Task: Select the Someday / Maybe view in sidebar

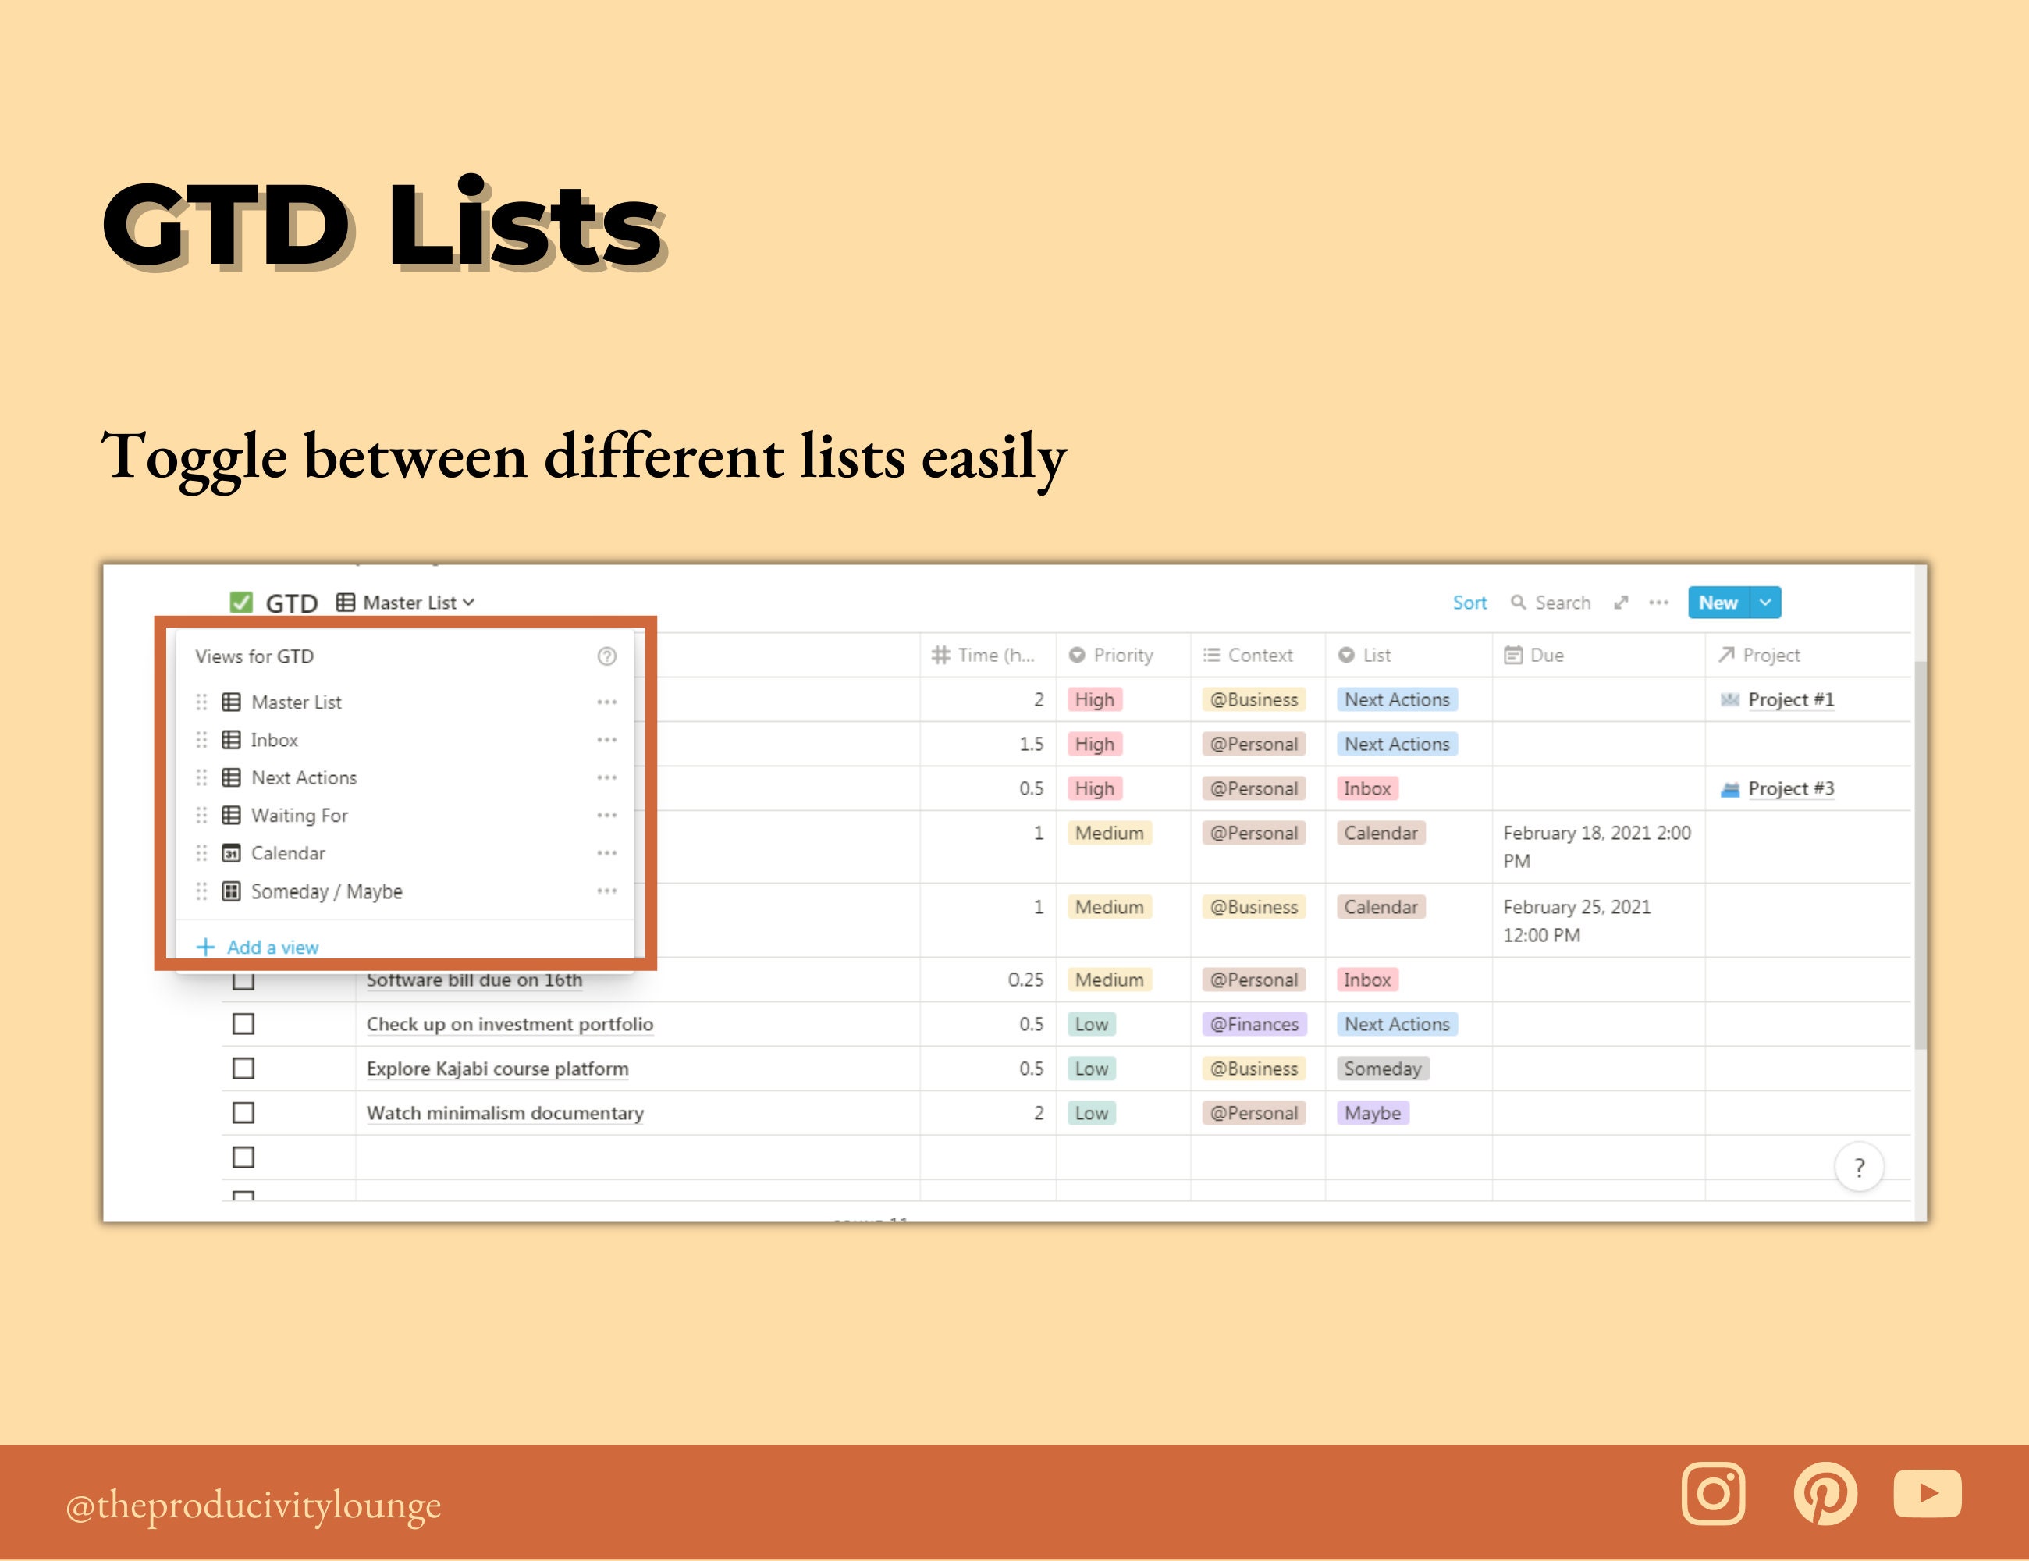Action: coord(328,892)
